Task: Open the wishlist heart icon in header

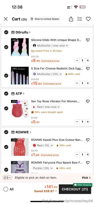Action: [88, 19]
